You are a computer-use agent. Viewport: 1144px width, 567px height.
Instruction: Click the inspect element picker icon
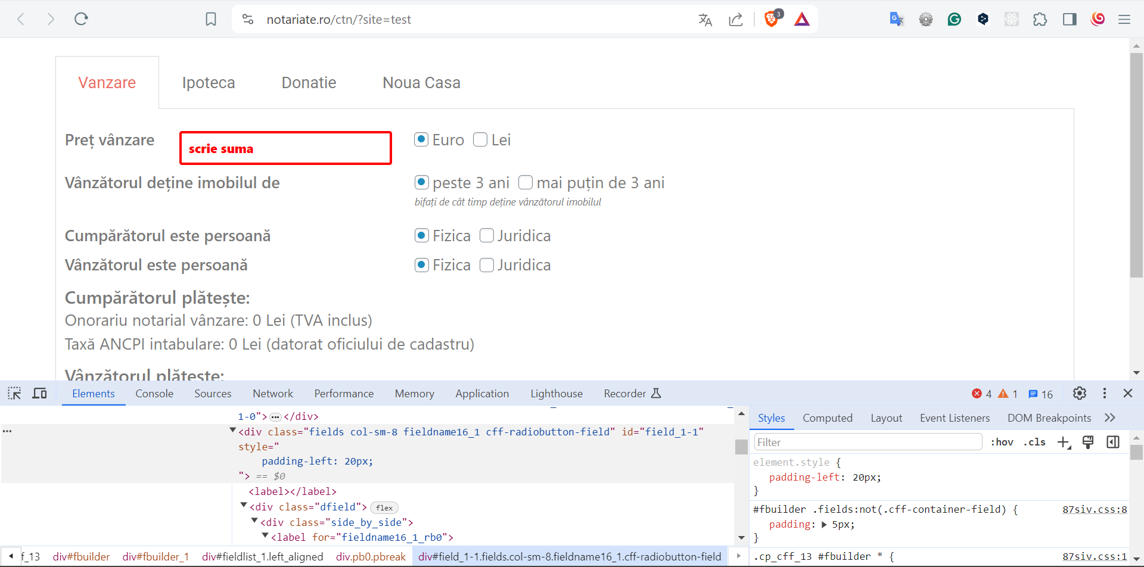[x=14, y=394]
